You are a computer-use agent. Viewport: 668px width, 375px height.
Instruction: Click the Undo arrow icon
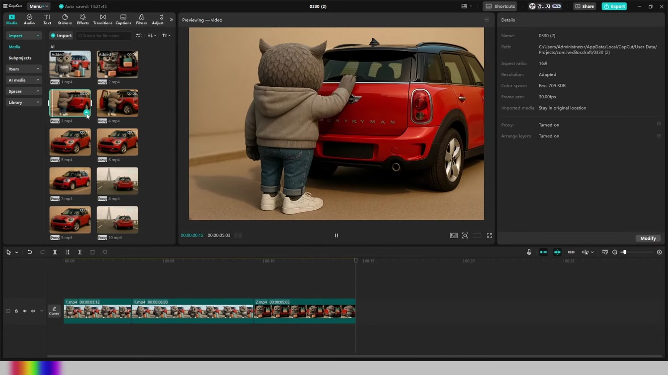click(x=30, y=252)
